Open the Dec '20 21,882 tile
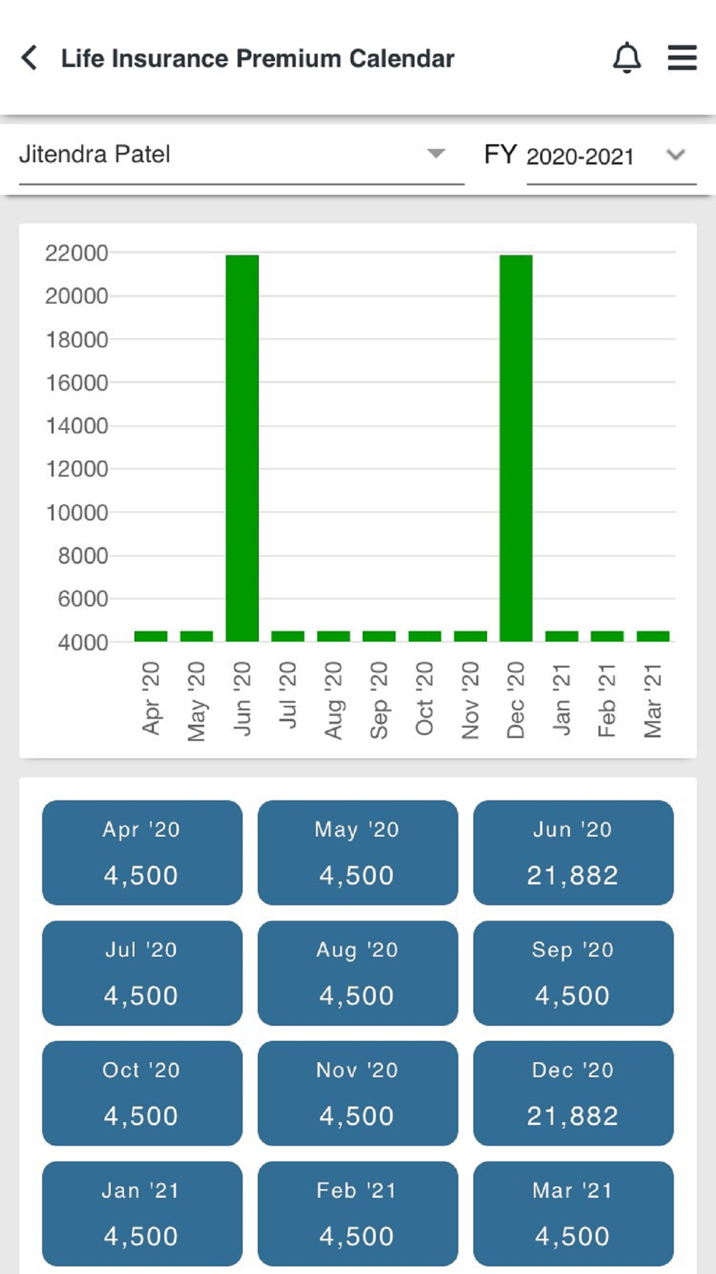This screenshot has width=716, height=1274. coord(574,1093)
